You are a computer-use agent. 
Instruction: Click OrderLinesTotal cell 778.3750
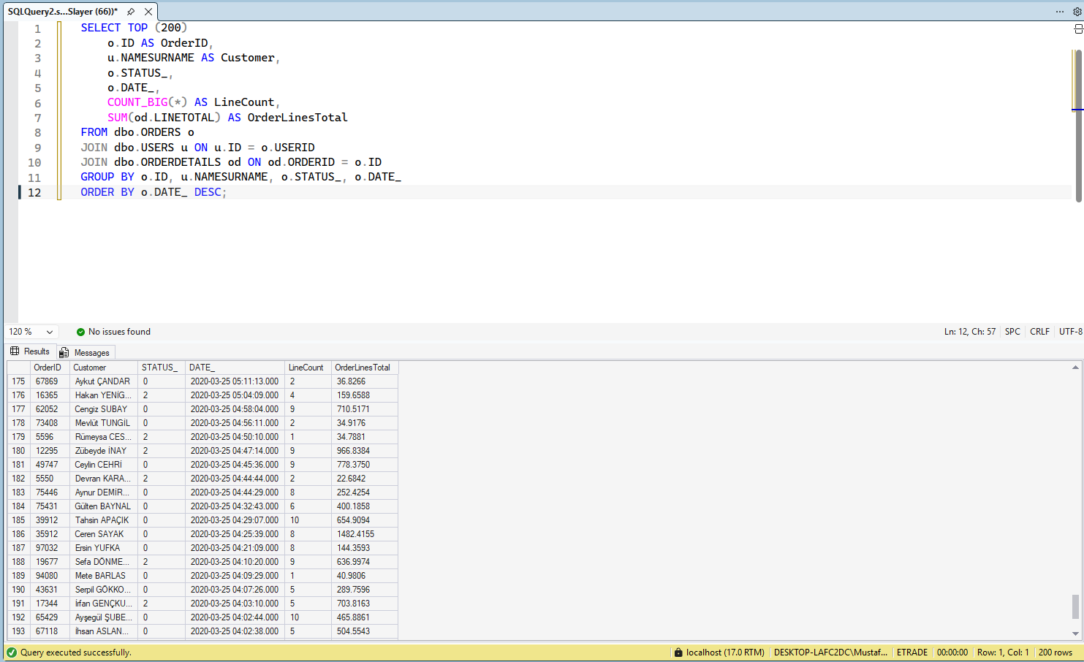(x=365, y=465)
